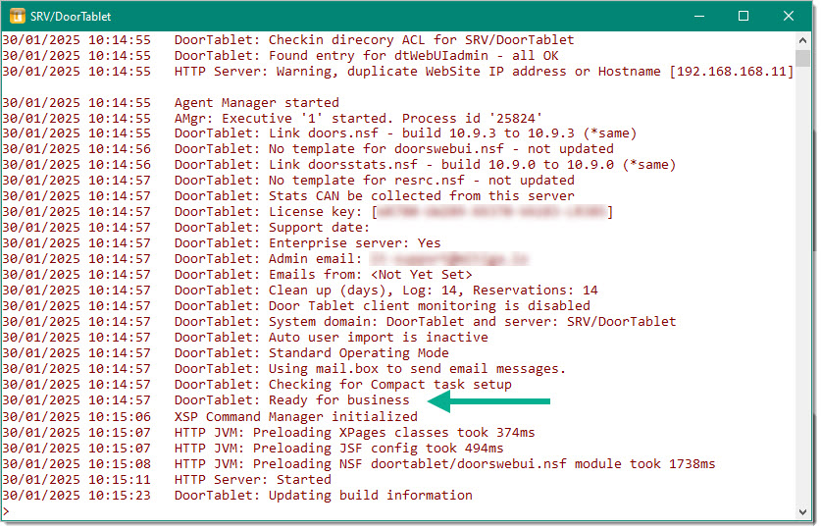
Task: Close the SRV/DoorTablet console window
Action: click(x=789, y=16)
